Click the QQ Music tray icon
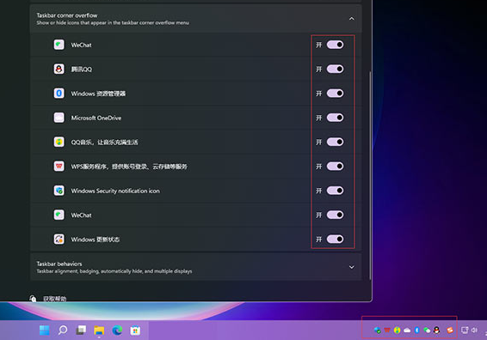Screen dimensions: 487x340 click(x=397, y=331)
